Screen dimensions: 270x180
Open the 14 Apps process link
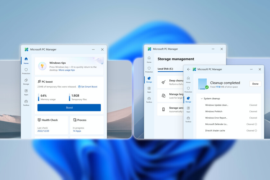[x=77, y=131]
